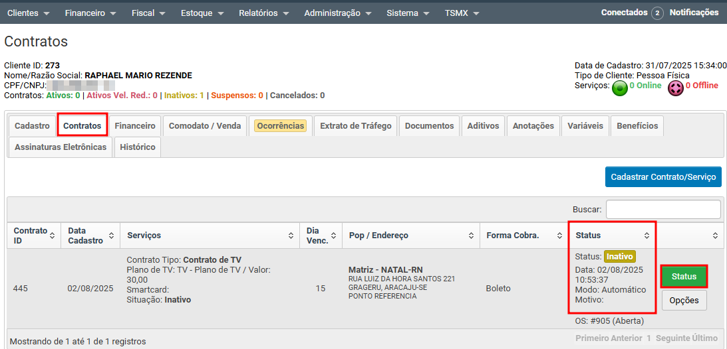Click the Buscar search field
The image size is (727, 349).
click(662, 209)
